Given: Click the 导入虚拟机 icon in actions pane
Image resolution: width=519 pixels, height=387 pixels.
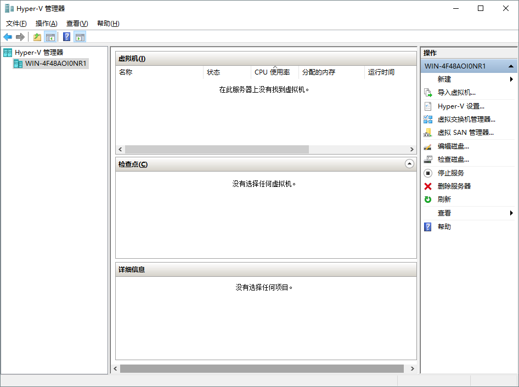Looking at the screenshot, I should [428, 93].
